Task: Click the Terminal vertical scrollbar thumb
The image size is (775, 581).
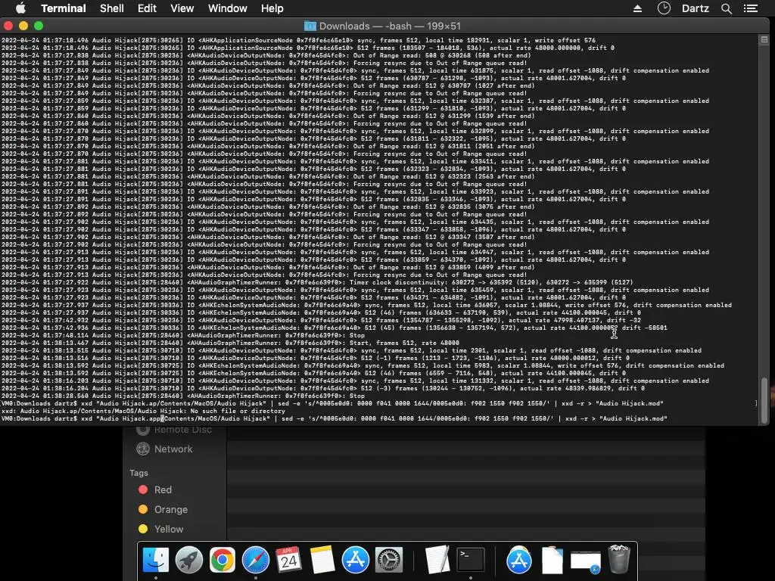Action: click(x=764, y=401)
